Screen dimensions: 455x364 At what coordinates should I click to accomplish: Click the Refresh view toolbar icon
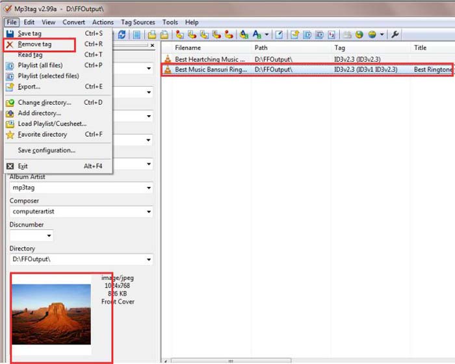pos(122,35)
